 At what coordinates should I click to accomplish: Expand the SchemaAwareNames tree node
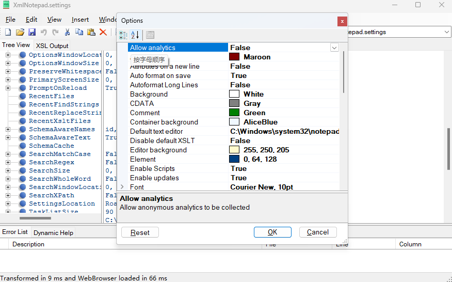pos(8,129)
